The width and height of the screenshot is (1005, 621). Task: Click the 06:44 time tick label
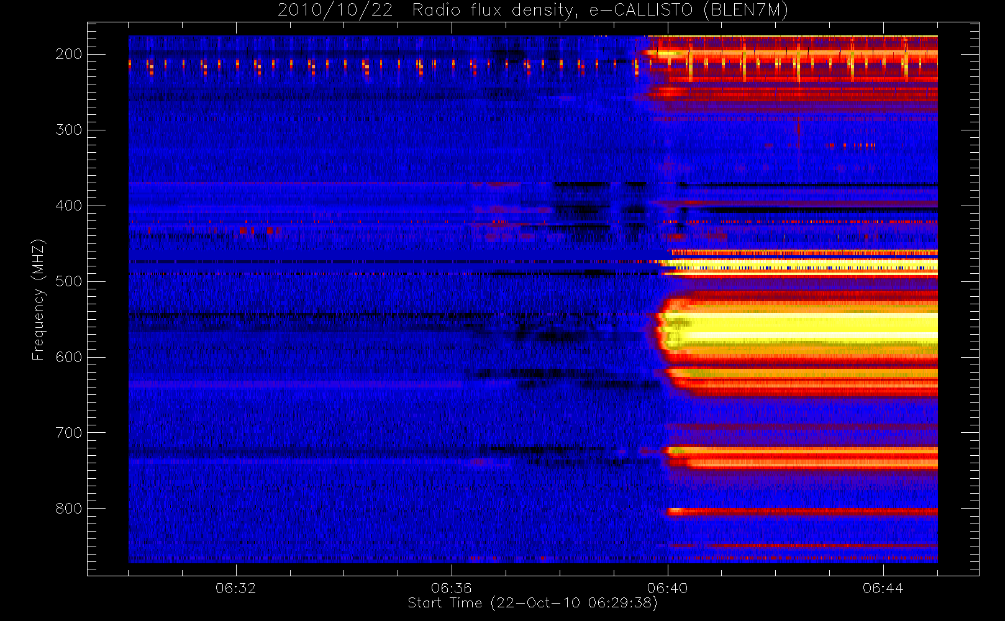point(883,588)
